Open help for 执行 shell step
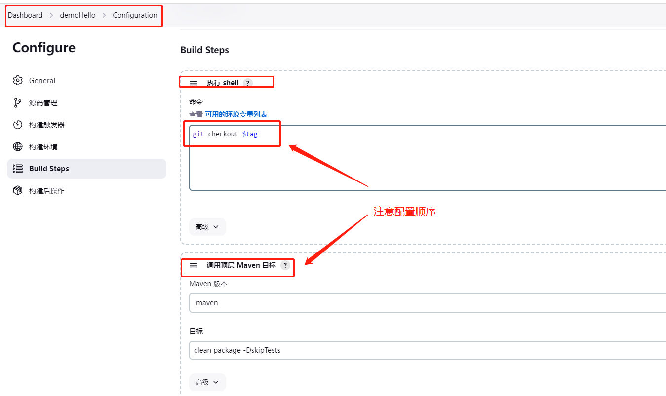 pos(248,83)
